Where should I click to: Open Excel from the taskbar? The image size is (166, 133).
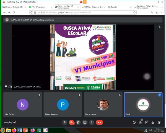click(39, 130)
